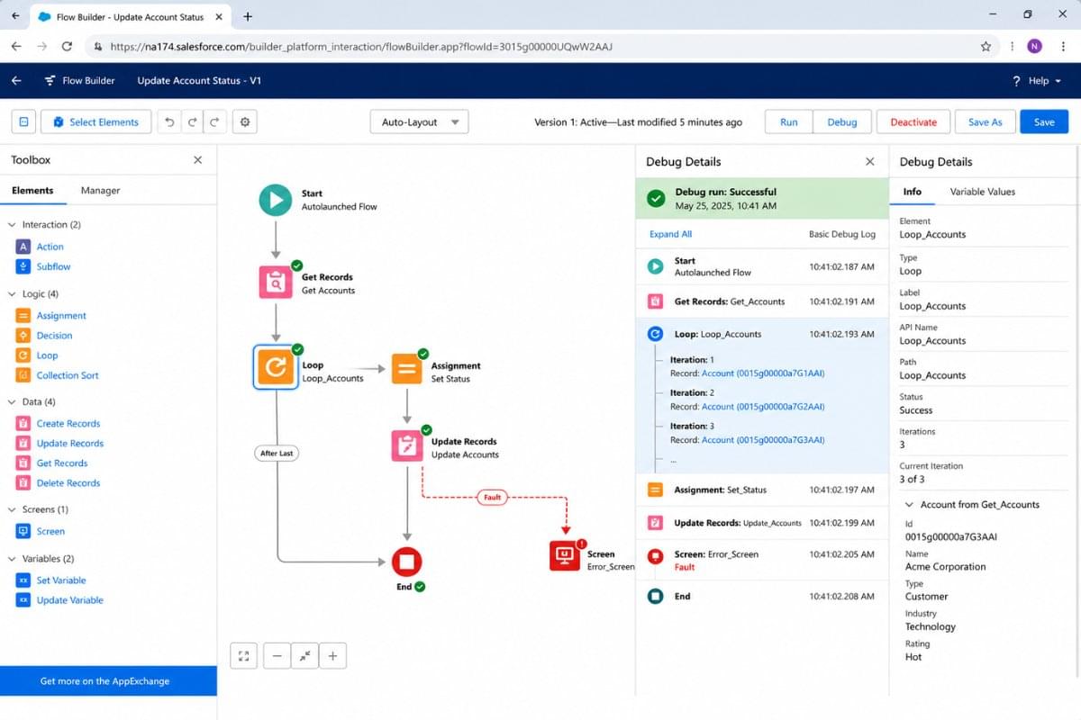Viewport: 1081px width, 720px height.
Task: Select the Delete Records element
Action: [x=68, y=483]
